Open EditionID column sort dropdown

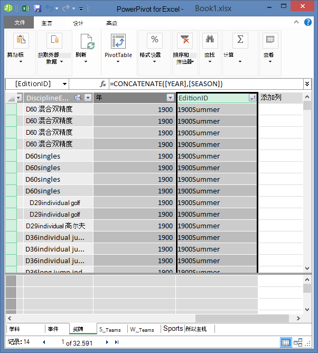pos(252,98)
